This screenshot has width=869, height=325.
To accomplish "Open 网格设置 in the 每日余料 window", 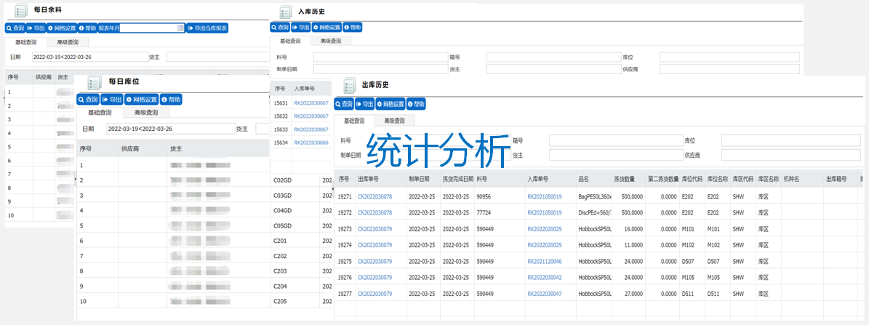I will click(62, 28).
